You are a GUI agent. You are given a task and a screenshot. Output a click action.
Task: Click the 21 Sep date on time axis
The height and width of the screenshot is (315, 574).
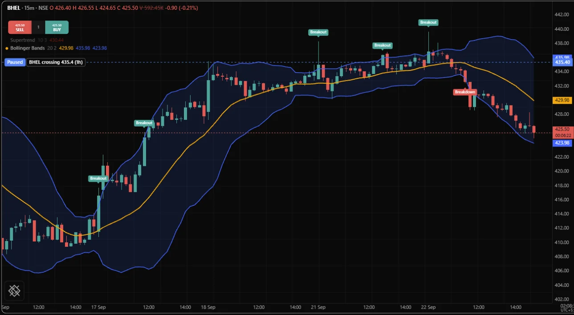[318, 307]
